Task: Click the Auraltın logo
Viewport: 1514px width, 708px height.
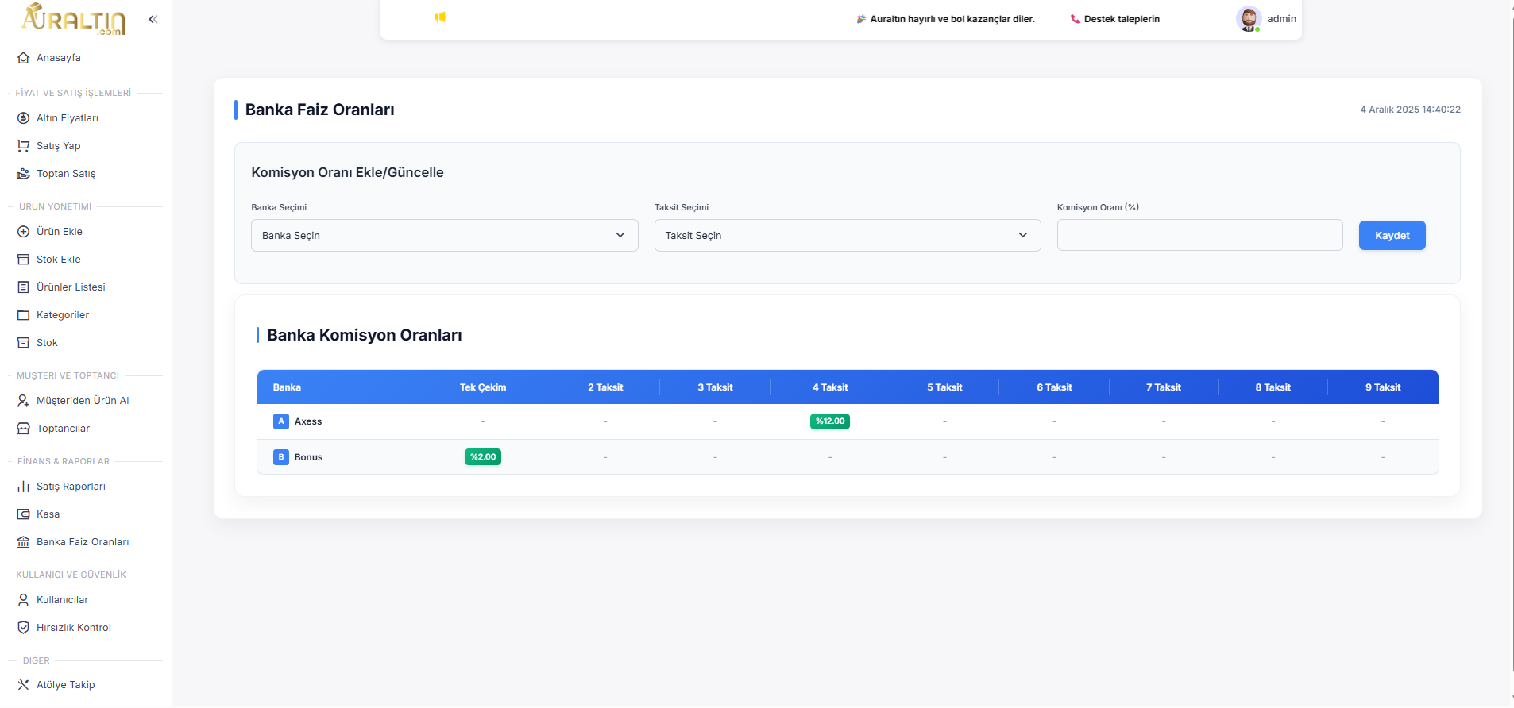Action: click(x=73, y=19)
